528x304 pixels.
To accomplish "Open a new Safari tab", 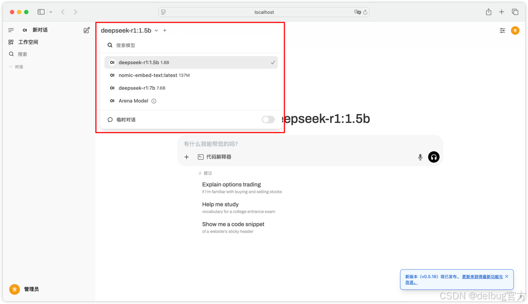I will point(502,12).
